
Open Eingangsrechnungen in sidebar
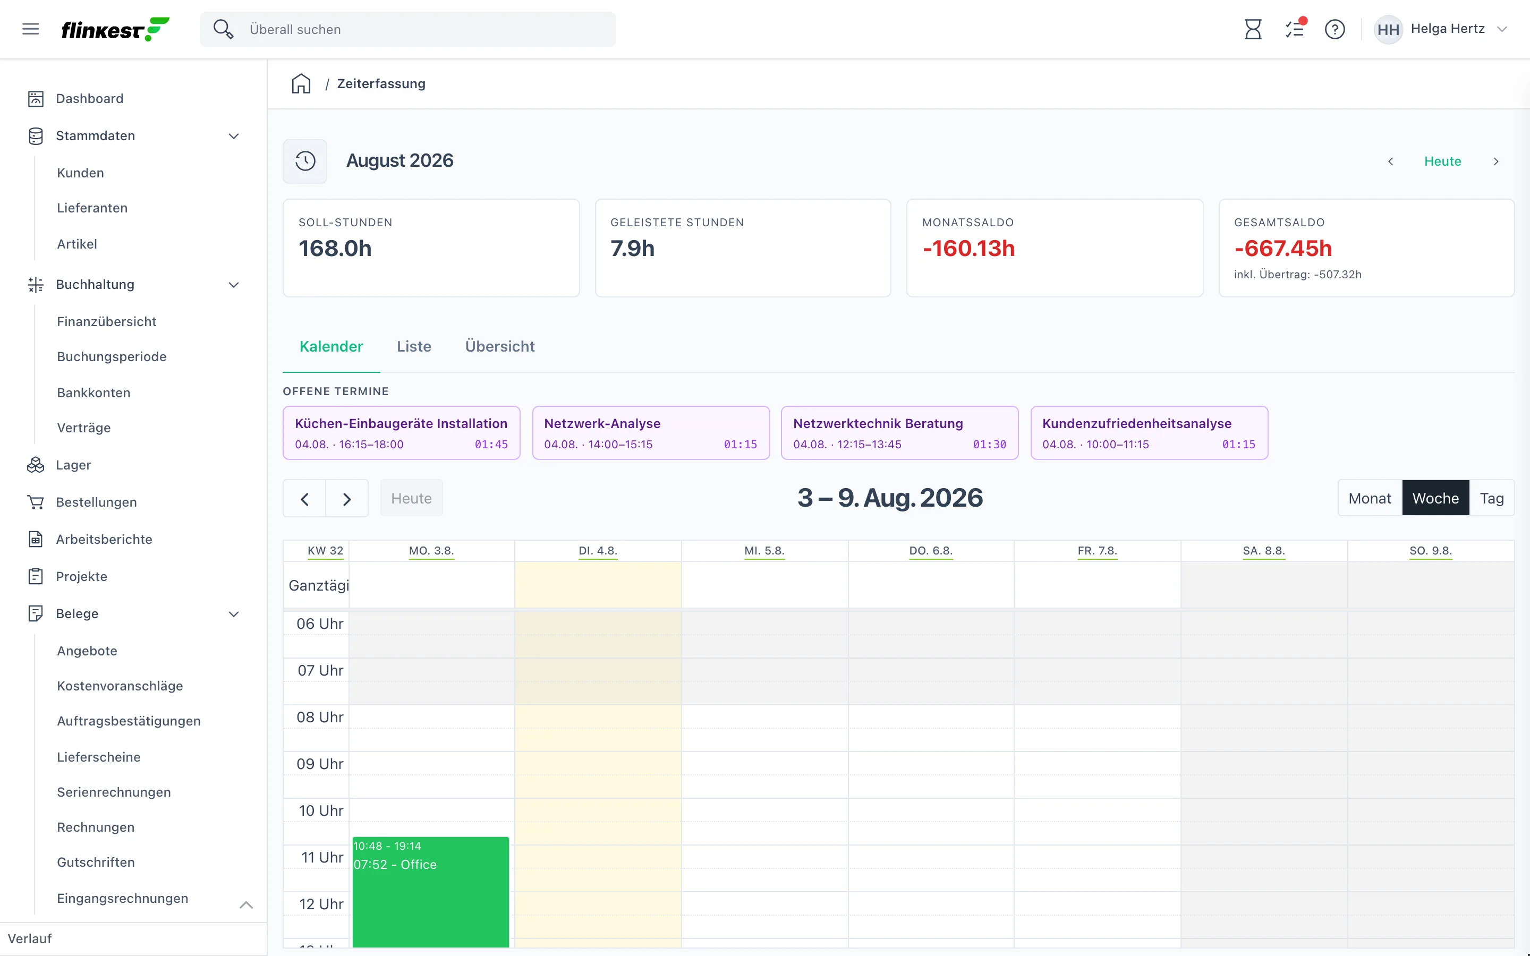(123, 899)
